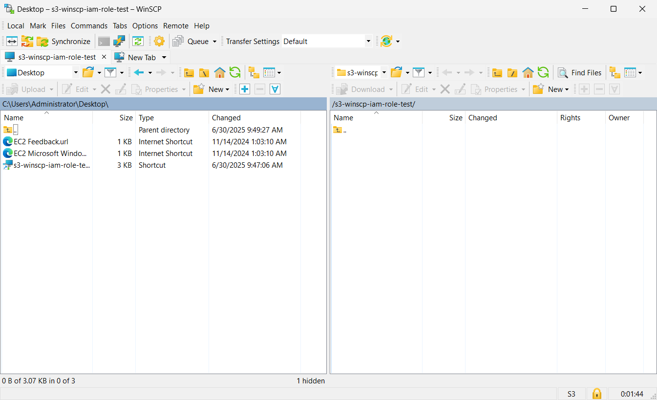Click the remote path /s3-winscp-iam-role-test/ bar

click(x=493, y=104)
